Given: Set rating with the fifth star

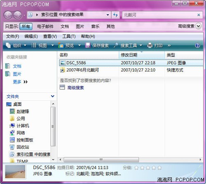Looking at the screenshot, I should pyautogui.click(x=159, y=168).
